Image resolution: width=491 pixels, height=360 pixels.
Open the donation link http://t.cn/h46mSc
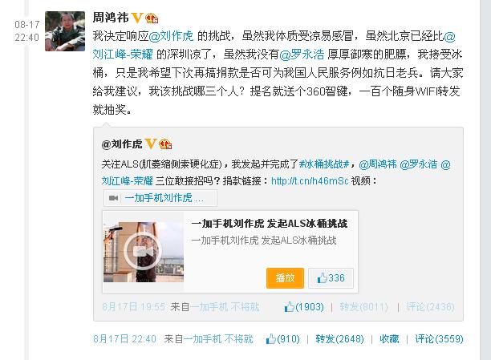[x=310, y=181]
